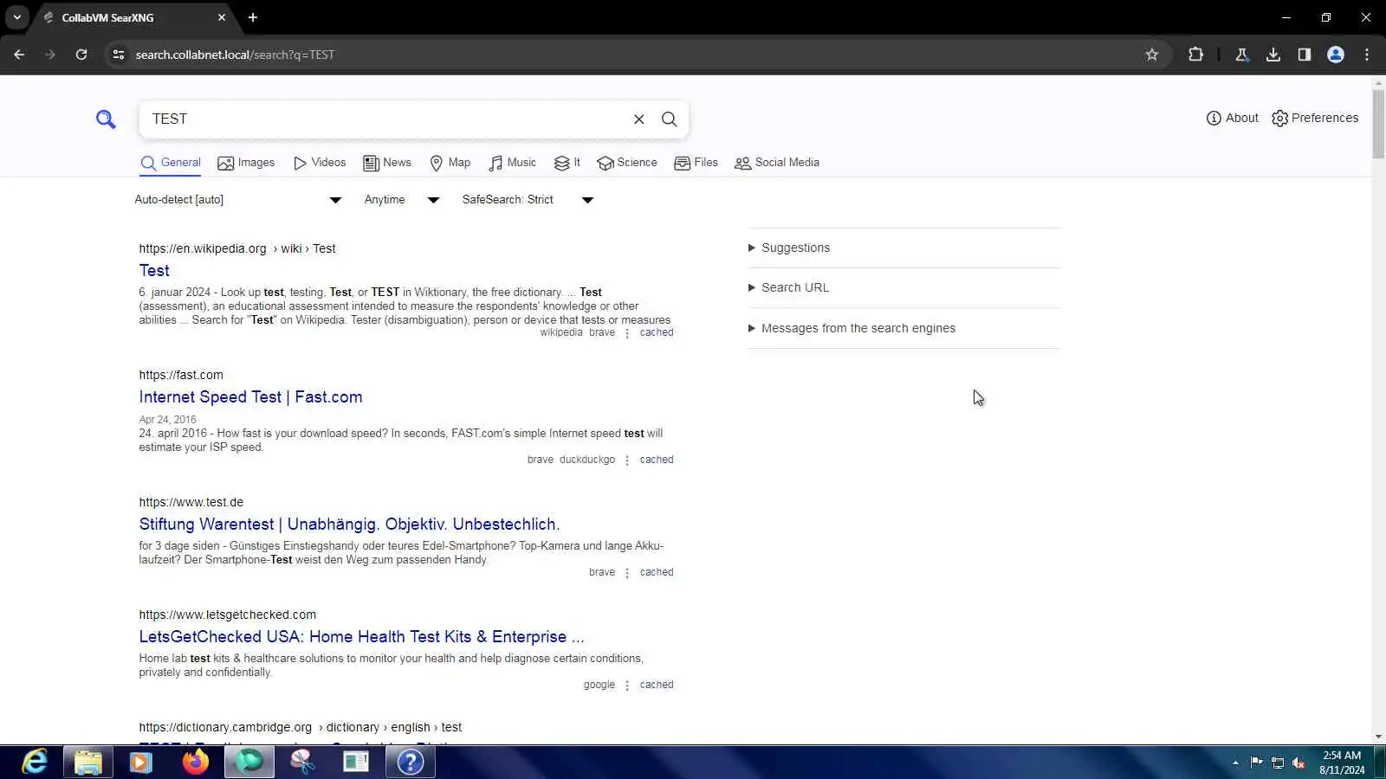Open the Help question mark taskbar icon

tap(410, 762)
